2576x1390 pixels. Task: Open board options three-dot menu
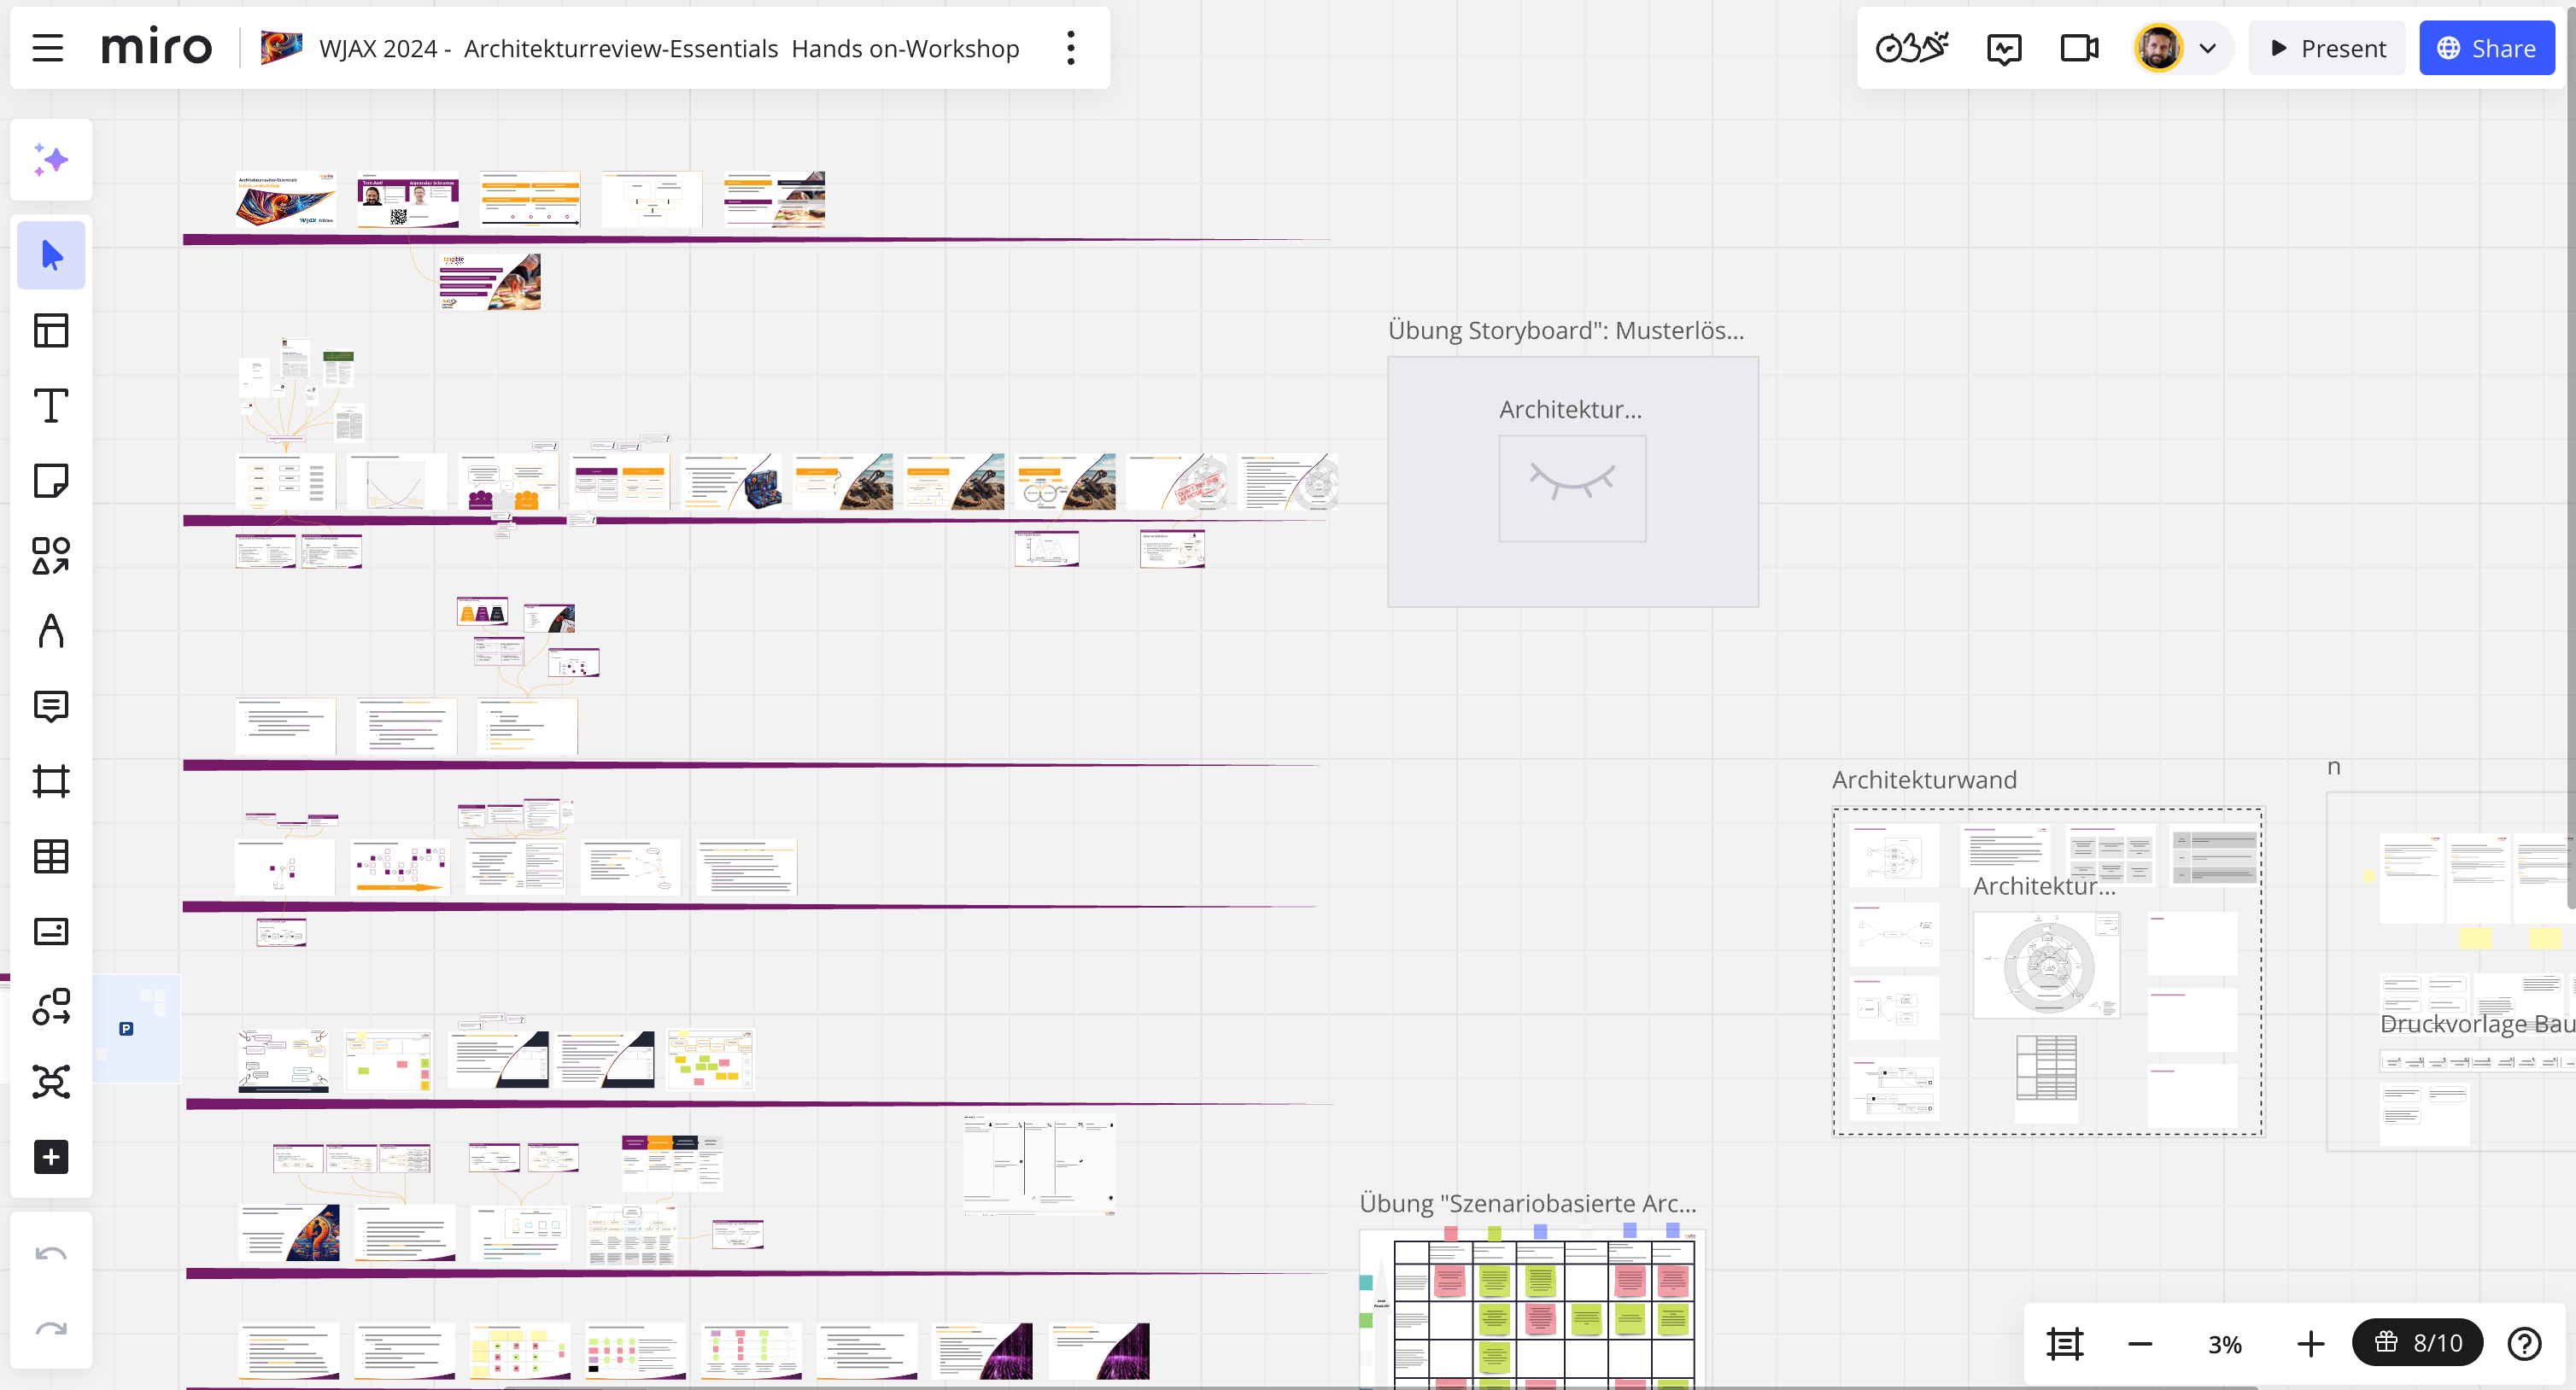point(1071,48)
